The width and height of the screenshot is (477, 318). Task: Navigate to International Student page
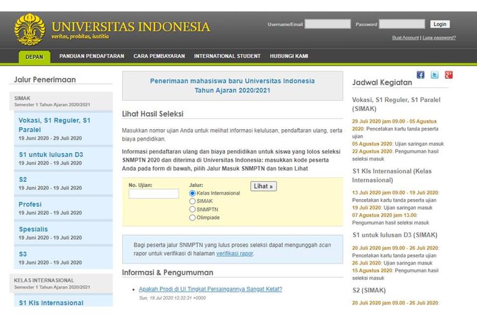click(227, 56)
